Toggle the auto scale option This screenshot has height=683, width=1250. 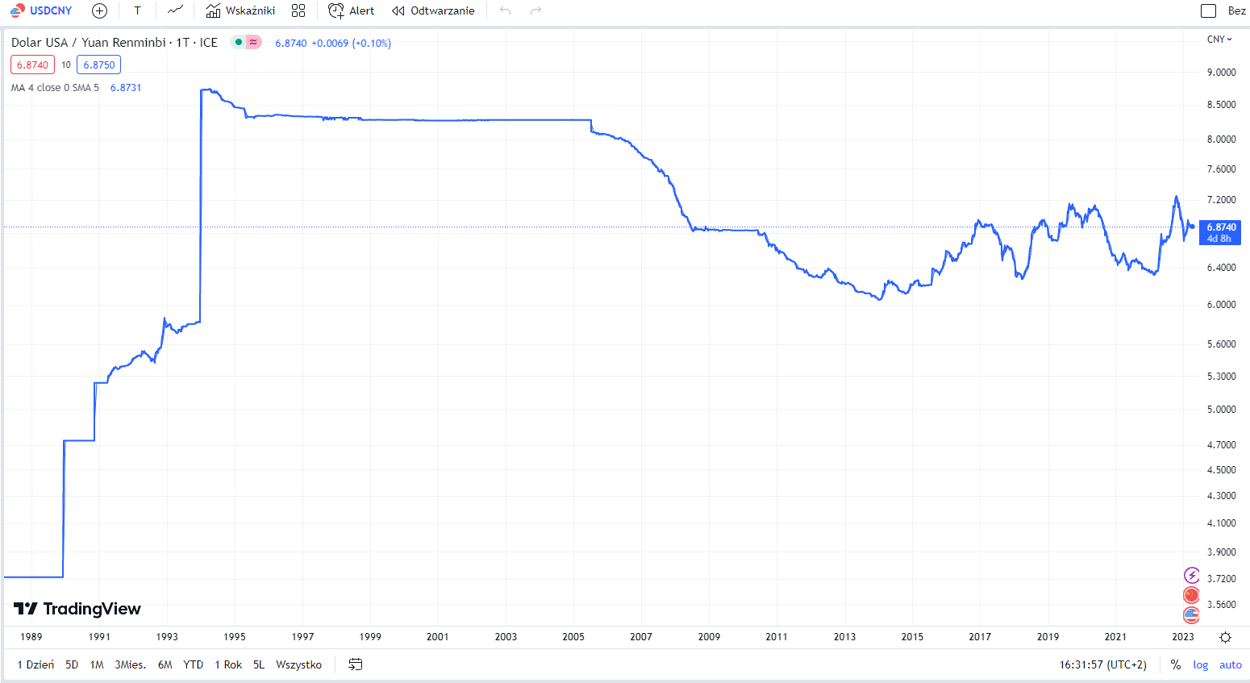tap(1230, 664)
